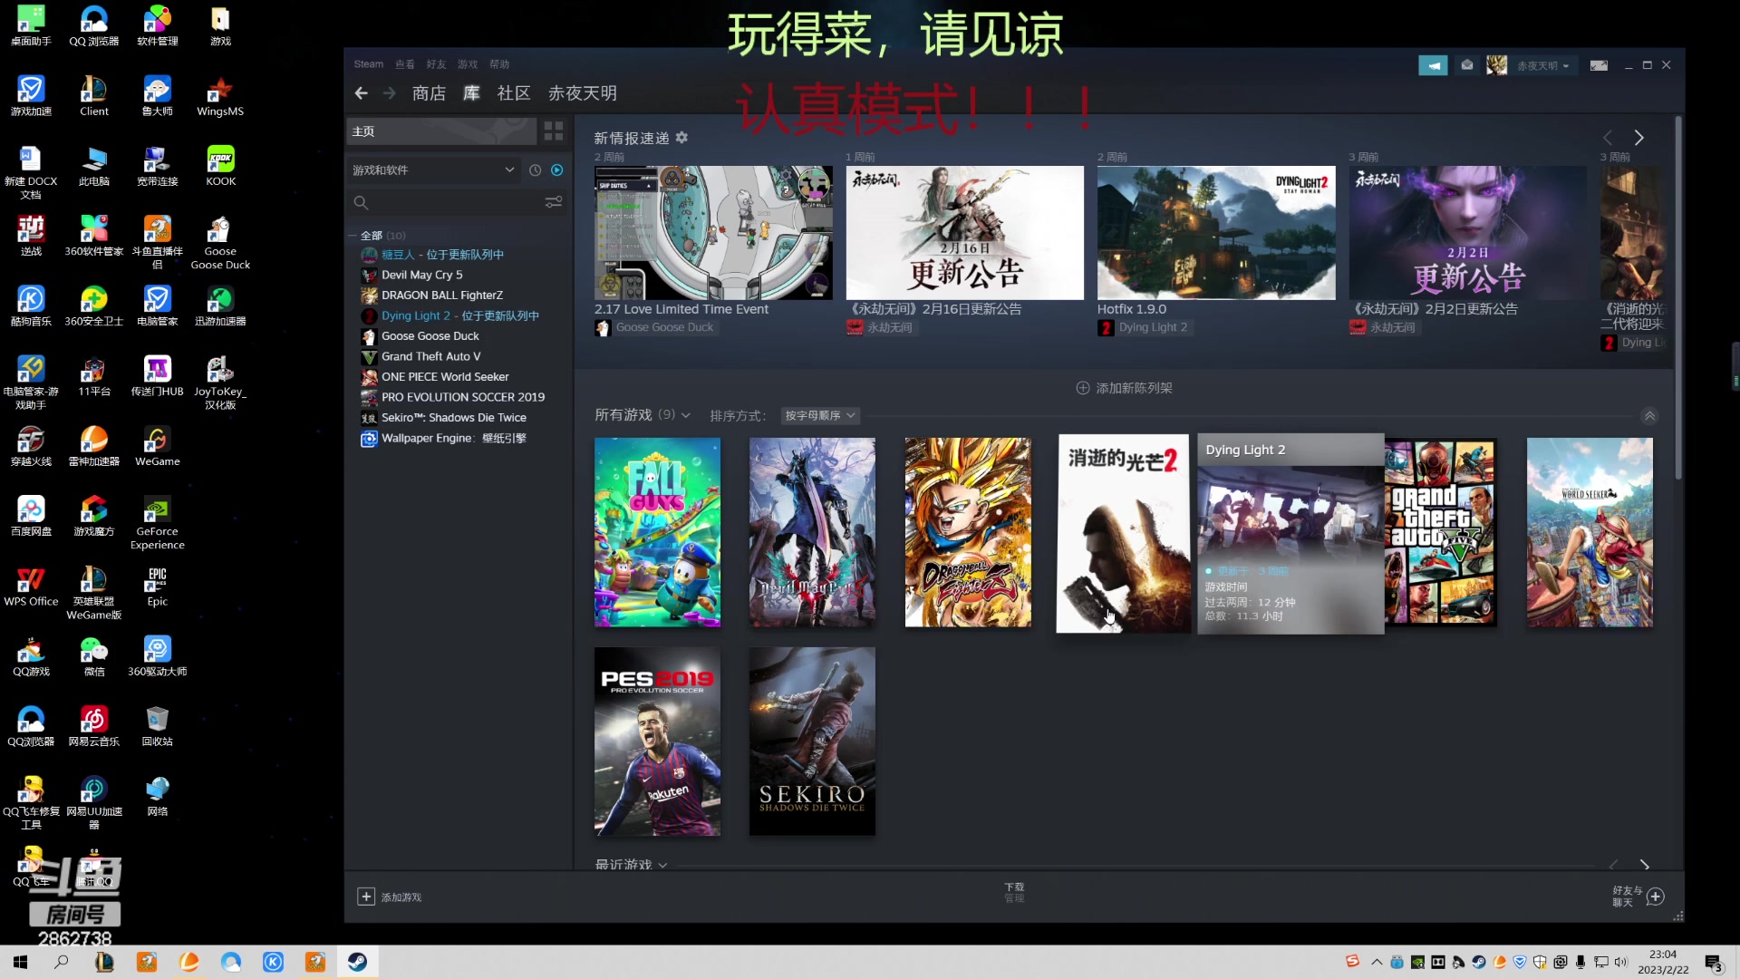This screenshot has width=1740, height=979.
Task: Go to the 社区 tab
Action: 514,93
